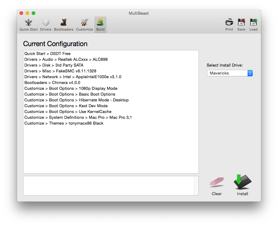Click the description box scrollbar
Screen dimensions: 278x226
tap(196, 186)
